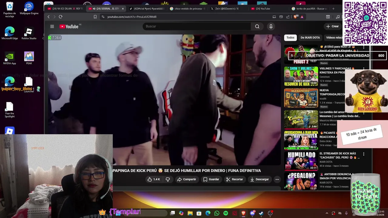
Task: Click the Compartir button
Action: [186, 179]
